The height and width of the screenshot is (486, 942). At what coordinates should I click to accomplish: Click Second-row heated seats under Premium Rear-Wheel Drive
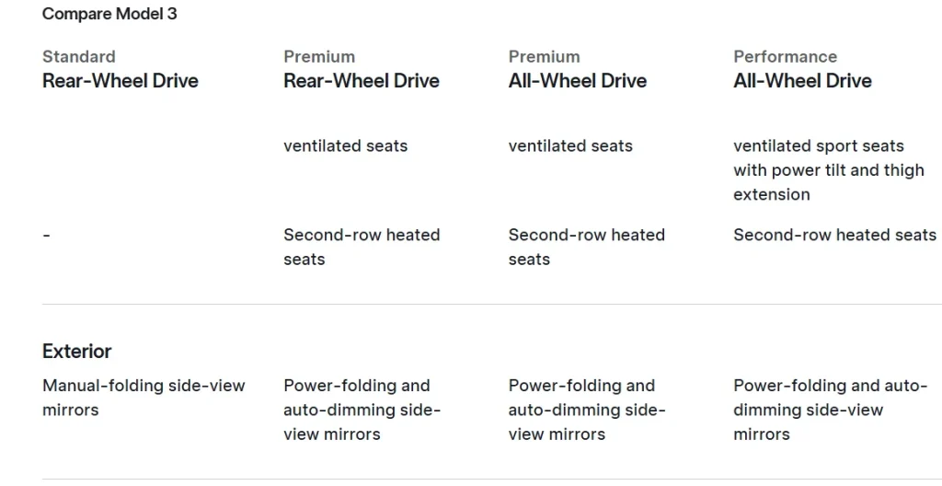(362, 247)
